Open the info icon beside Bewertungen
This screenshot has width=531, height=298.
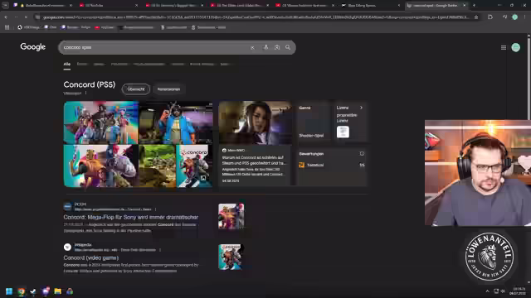(362, 154)
